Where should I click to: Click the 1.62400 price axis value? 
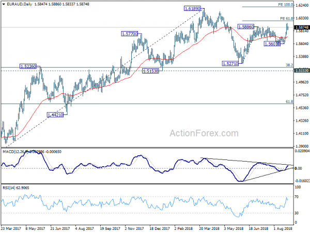point(302,6)
